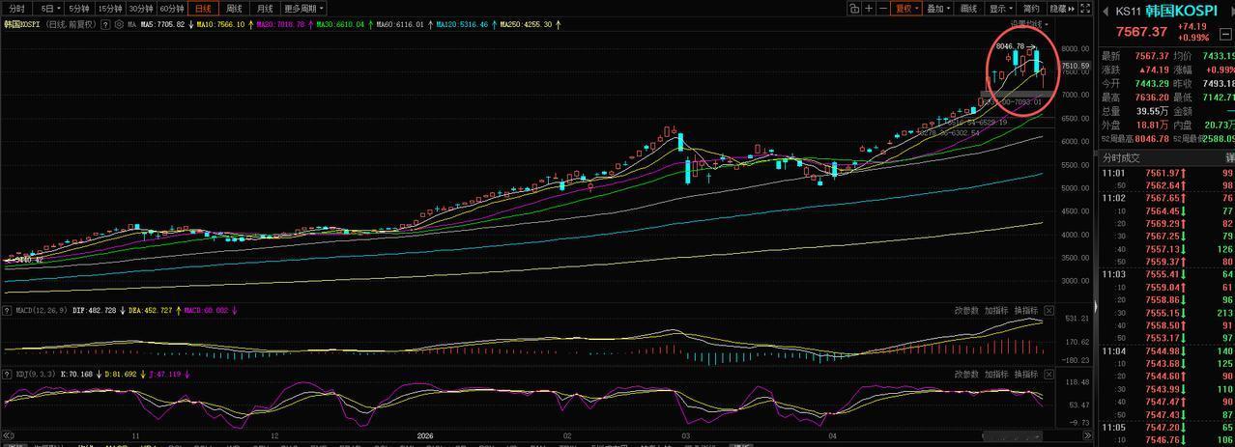This screenshot has height=447, width=1235.
Task: Expand the 更多周期 period dropdown
Action: click(x=305, y=9)
